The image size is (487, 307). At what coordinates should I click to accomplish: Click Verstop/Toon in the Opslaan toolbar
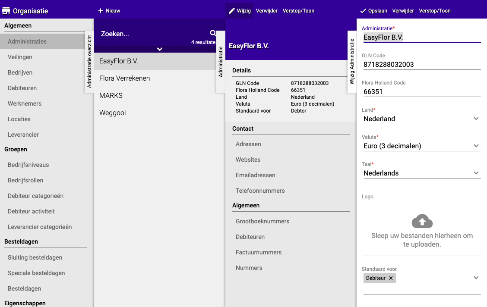point(435,11)
